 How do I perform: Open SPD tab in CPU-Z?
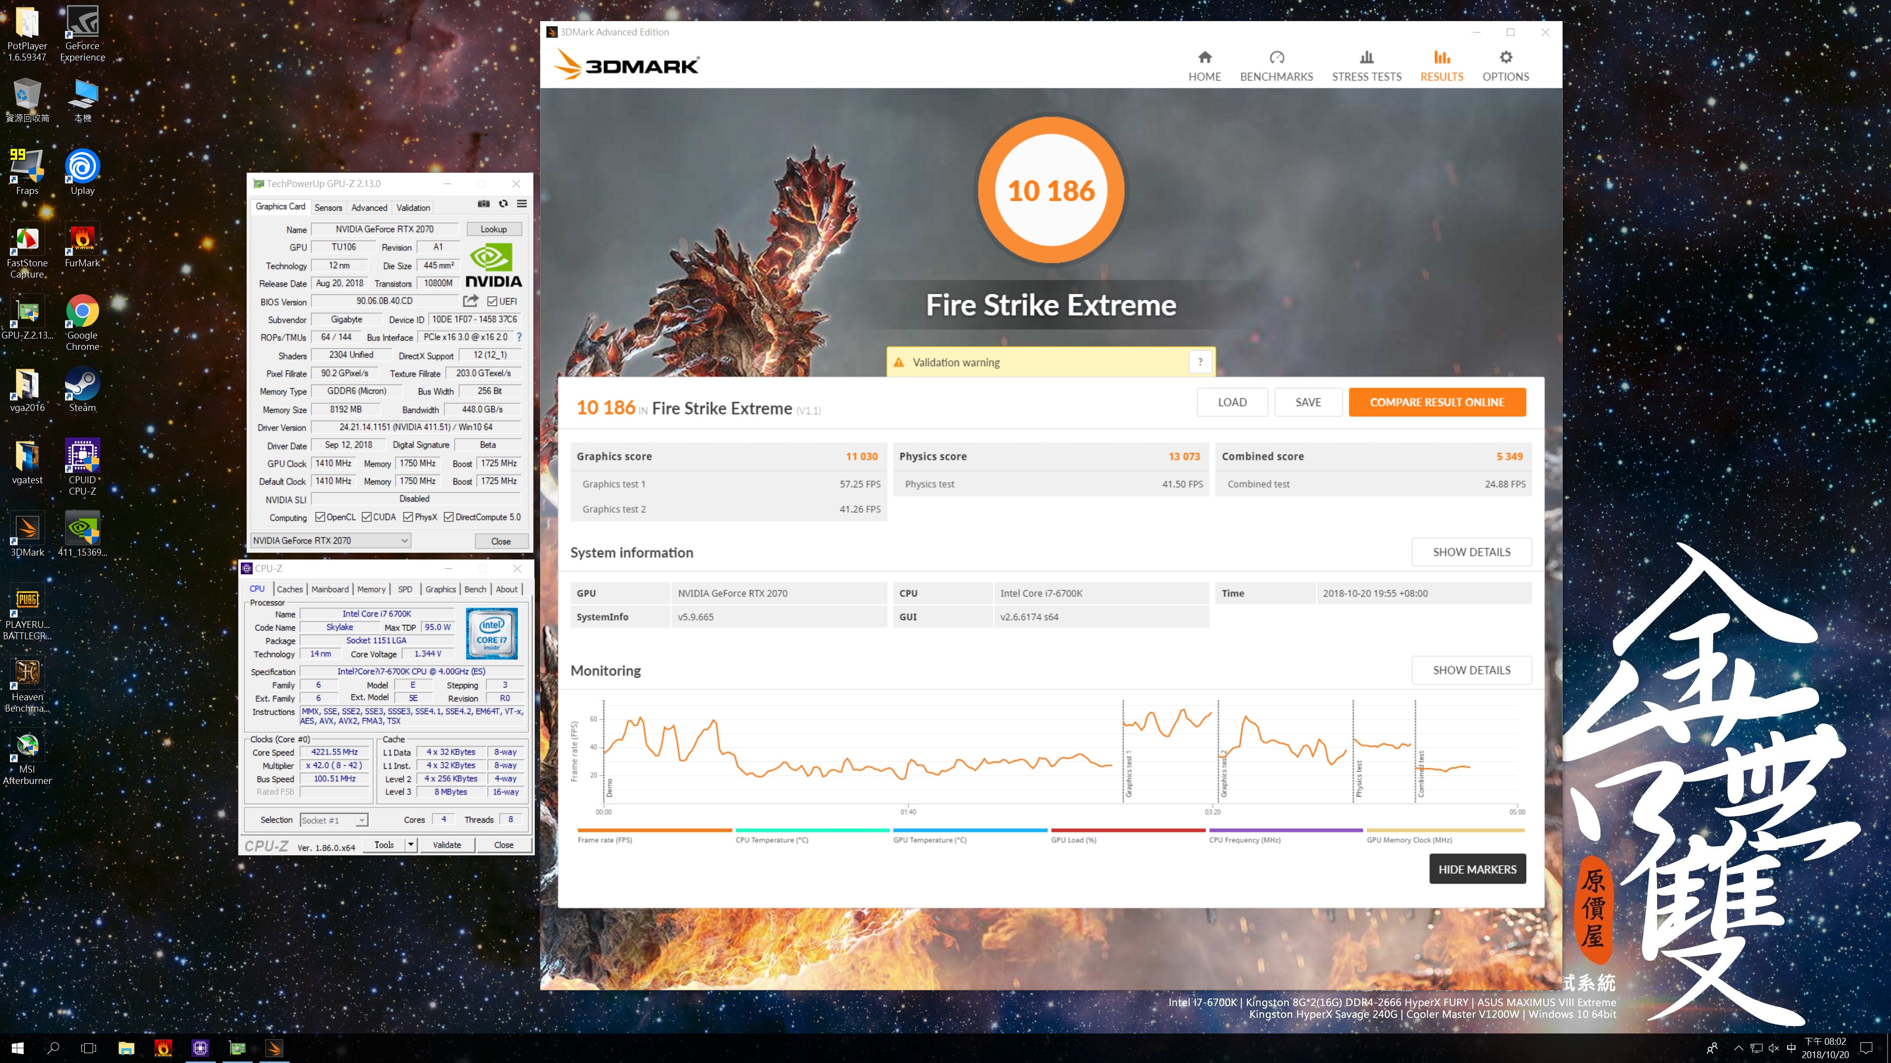(405, 589)
